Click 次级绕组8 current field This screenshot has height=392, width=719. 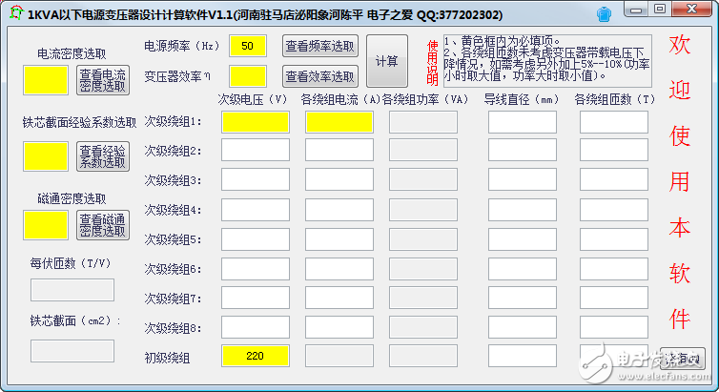point(339,327)
